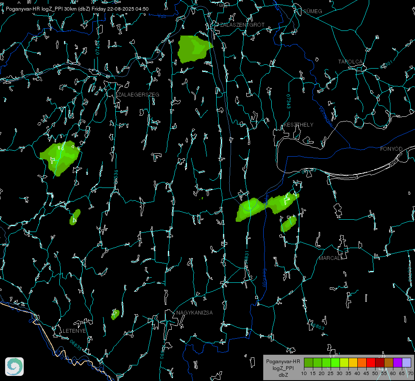Select the 40-45 dBZ orange swatch
The height and width of the screenshot is (381, 415).
click(362, 362)
